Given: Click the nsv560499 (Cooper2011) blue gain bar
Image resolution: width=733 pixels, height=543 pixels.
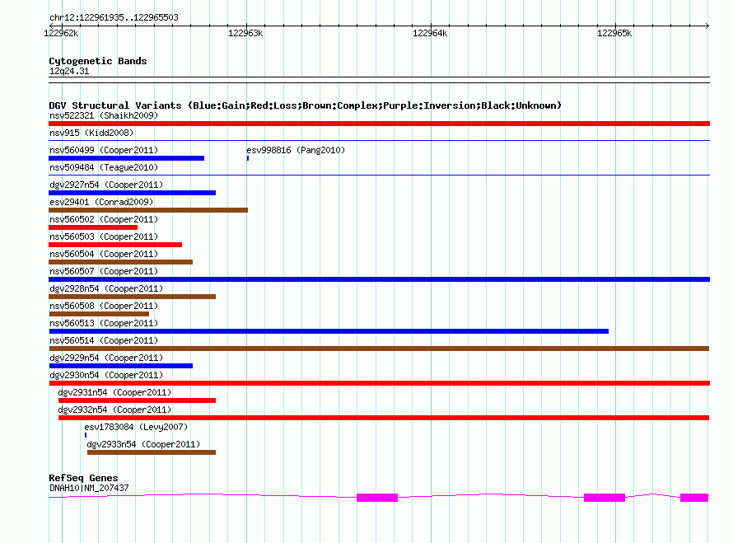Looking at the screenshot, I should click(x=126, y=158).
